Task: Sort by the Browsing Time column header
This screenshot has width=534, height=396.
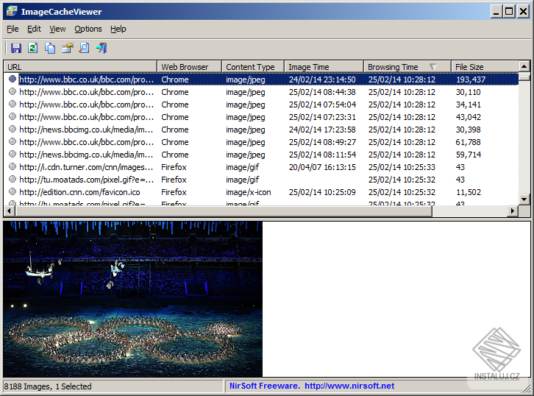Action: 407,67
